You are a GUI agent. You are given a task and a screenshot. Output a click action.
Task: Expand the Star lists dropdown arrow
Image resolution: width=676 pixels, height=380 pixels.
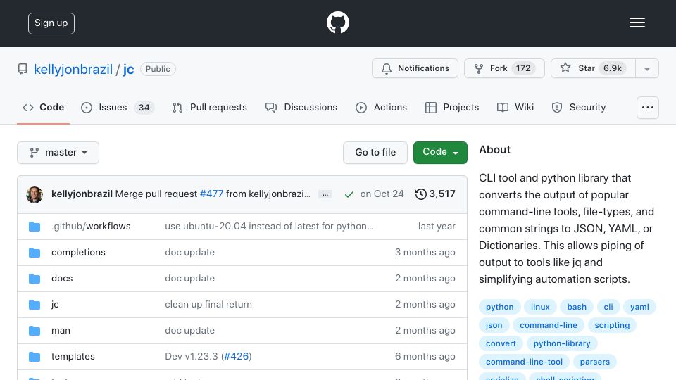pyautogui.click(x=646, y=69)
